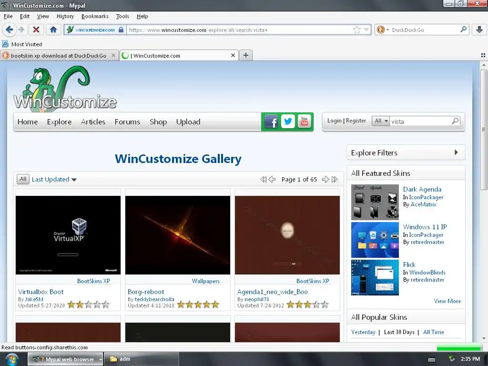
Task: Go to the Home nav link
Action: pos(28,122)
